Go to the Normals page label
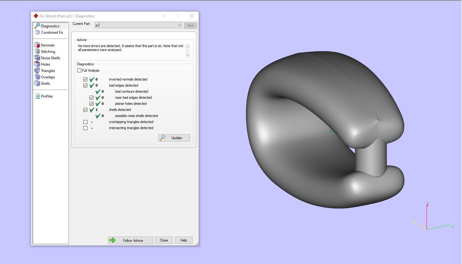Viewport: 462px width, 264px height. point(48,45)
